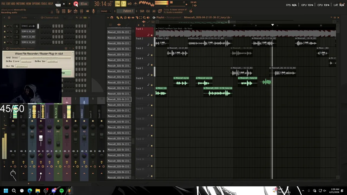Image resolution: width=347 pixels, height=195 pixels.
Task: Open the HELP menu
Action: pos(50,4)
